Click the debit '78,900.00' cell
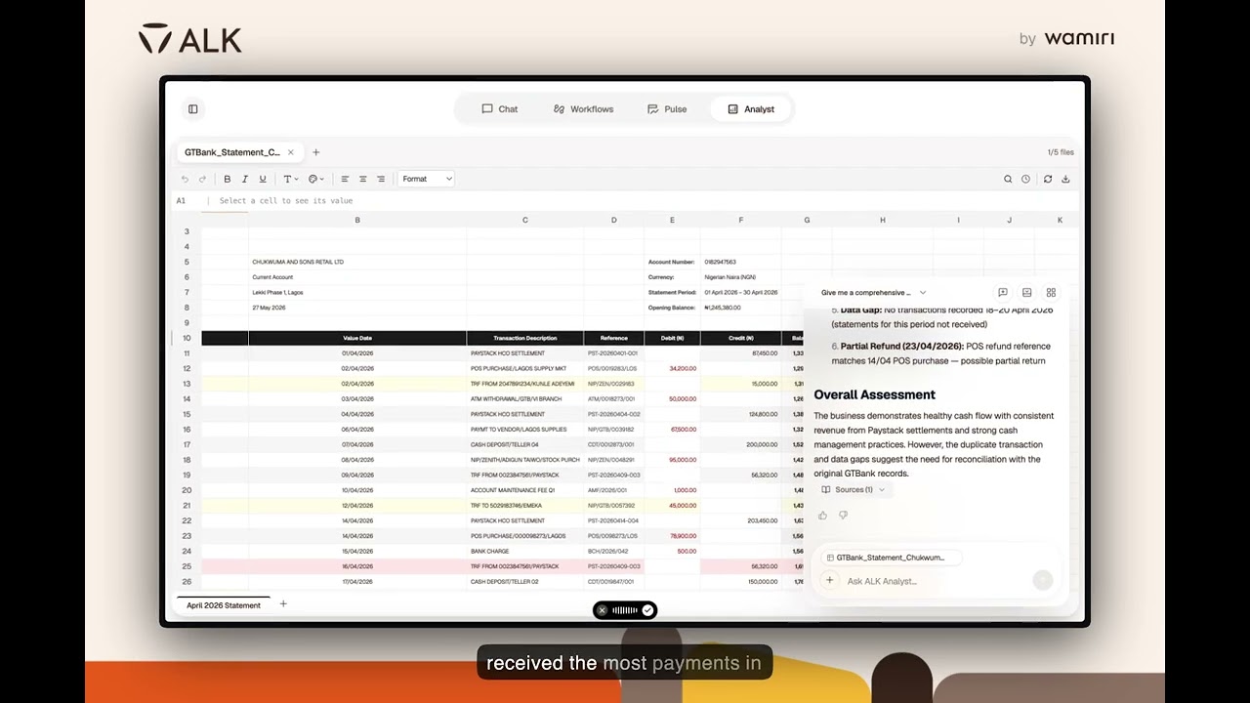This screenshot has height=703, width=1250. click(672, 536)
